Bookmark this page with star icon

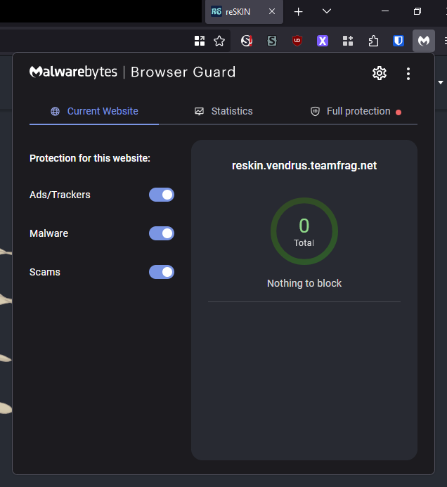click(x=219, y=41)
